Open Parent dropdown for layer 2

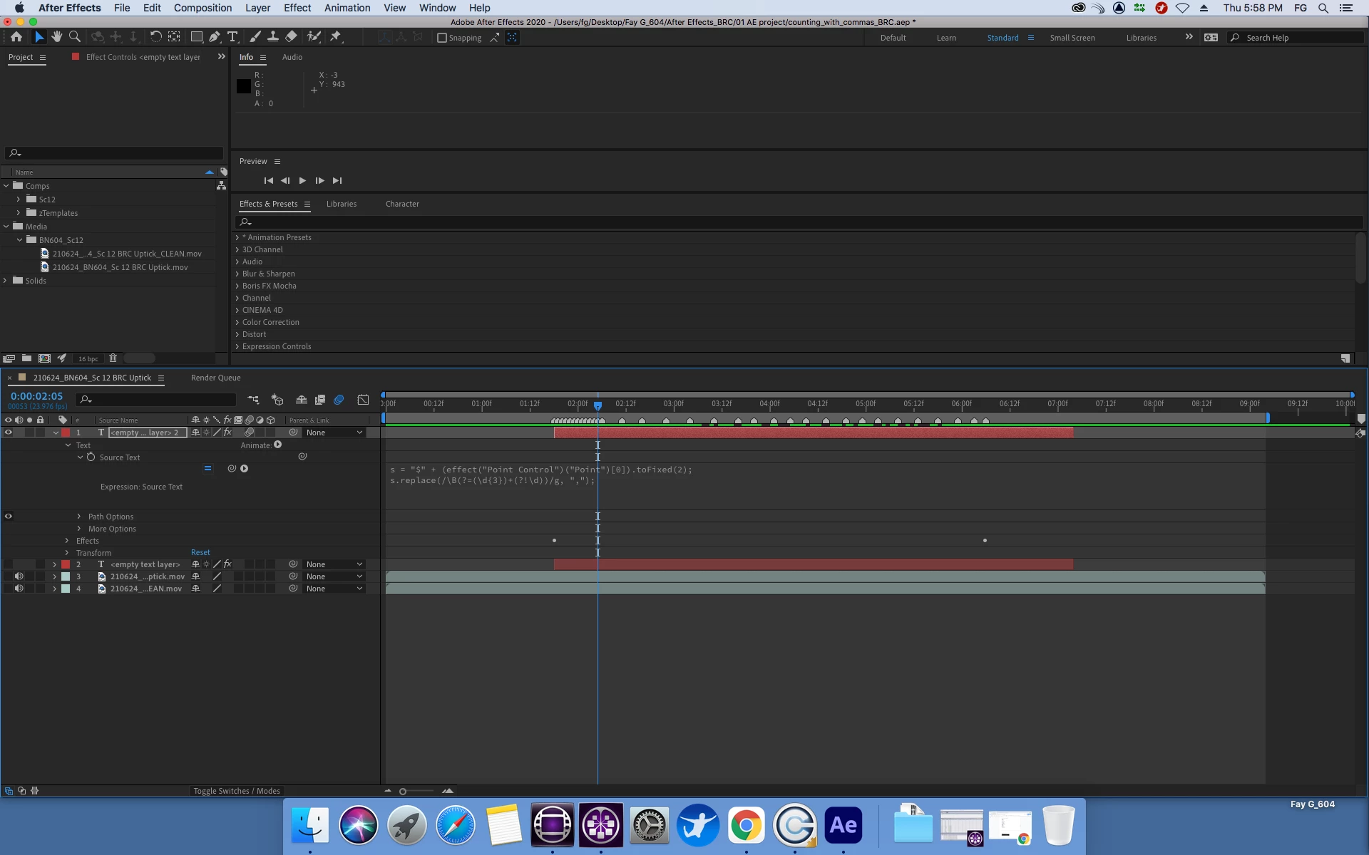tap(334, 564)
